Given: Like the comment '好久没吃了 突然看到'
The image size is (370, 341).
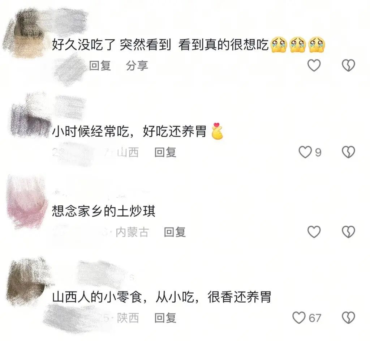Looking at the screenshot, I should click(314, 65).
